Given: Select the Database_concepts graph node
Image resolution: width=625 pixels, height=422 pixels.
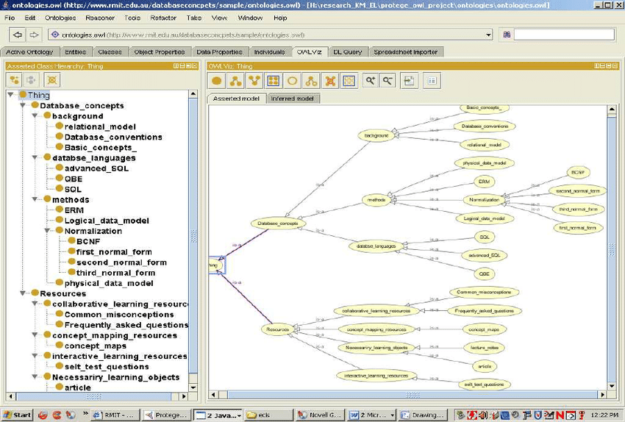Looking at the screenshot, I should coord(278,223).
